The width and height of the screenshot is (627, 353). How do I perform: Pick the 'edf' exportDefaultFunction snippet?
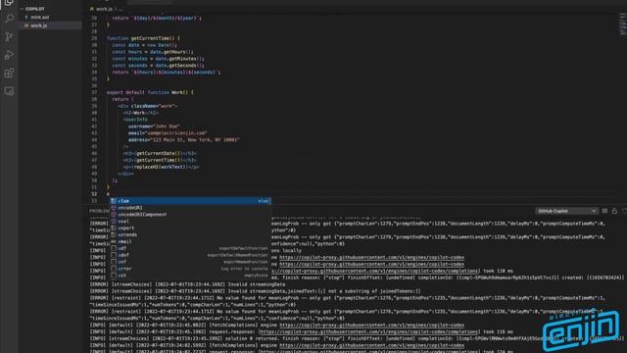pos(191,248)
